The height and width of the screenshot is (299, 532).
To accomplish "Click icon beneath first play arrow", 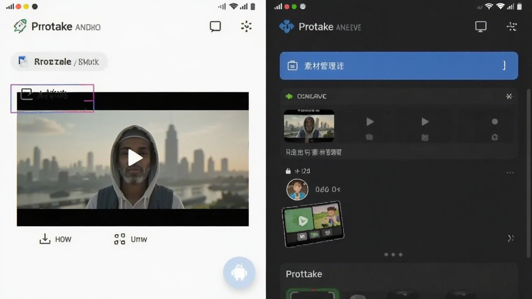I will (369, 137).
